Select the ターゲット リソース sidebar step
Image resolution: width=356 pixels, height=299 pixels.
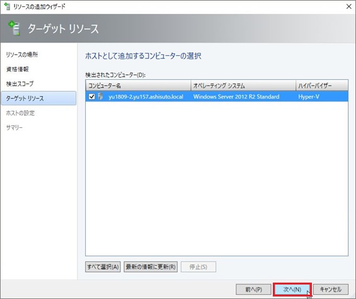pos(38,98)
